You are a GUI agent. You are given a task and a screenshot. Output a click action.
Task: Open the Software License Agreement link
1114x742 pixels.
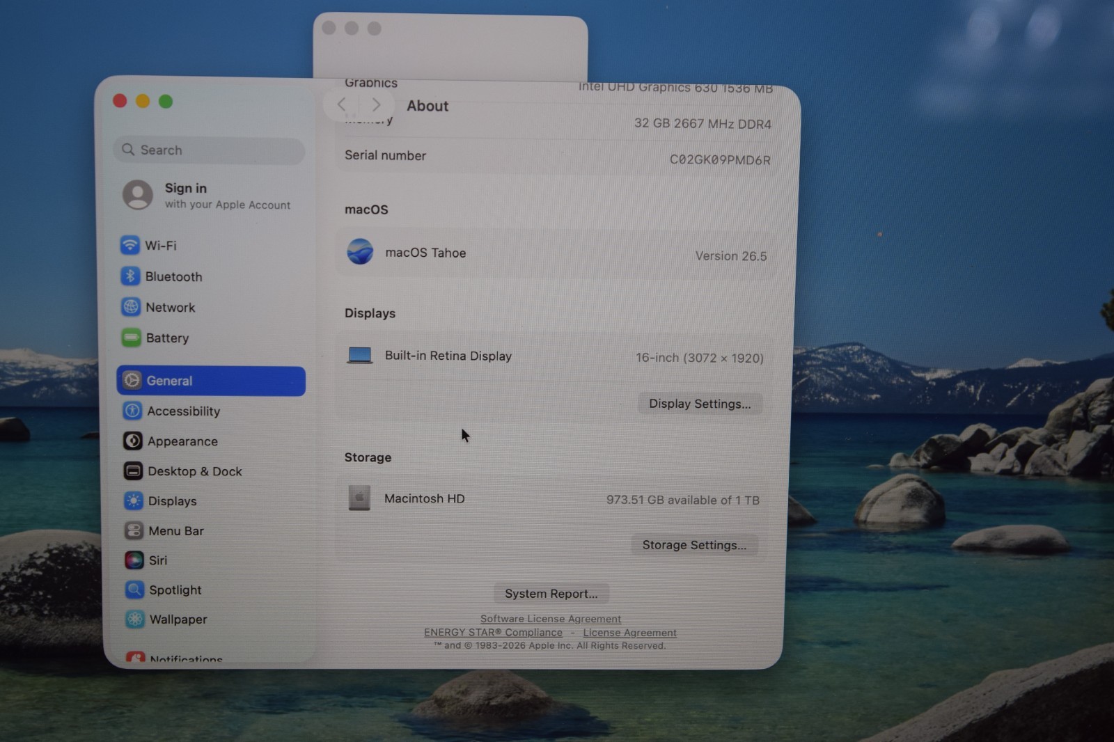(x=550, y=619)
